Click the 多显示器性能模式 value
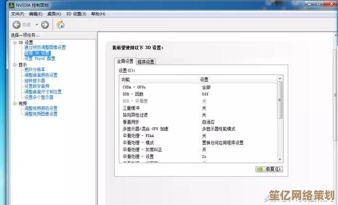Image resolution: width=338 pixels, height=205 pixels. 219,129
